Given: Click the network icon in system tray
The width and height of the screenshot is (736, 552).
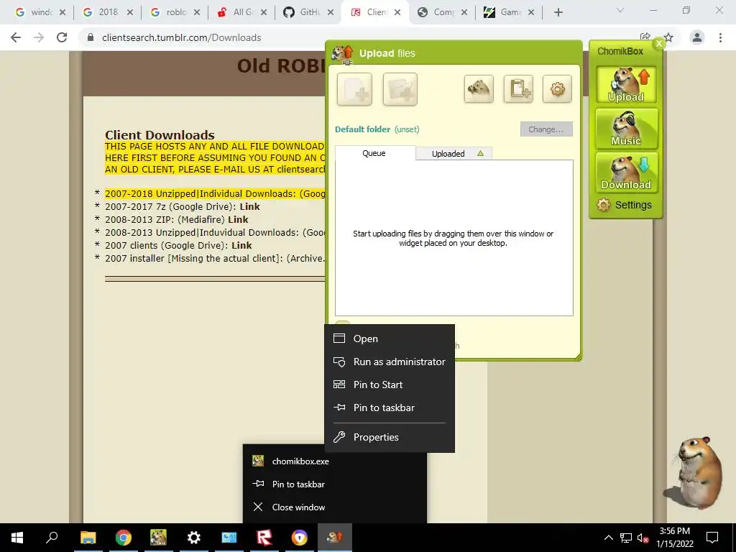Looking at the screenshot, I should [626, 538].
